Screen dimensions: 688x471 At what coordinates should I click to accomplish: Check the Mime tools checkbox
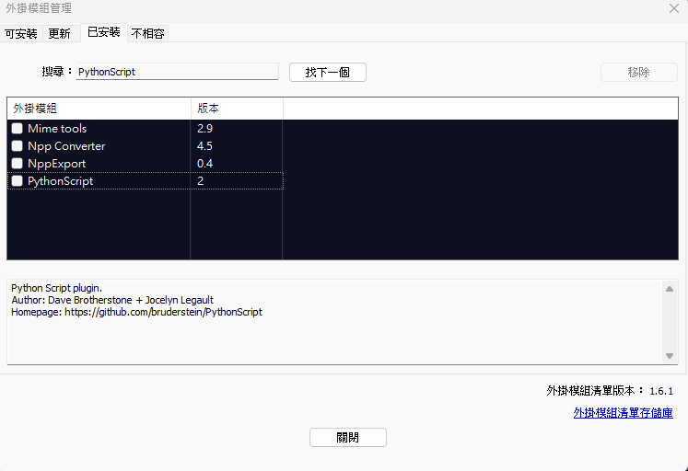(x=17, y=129)
